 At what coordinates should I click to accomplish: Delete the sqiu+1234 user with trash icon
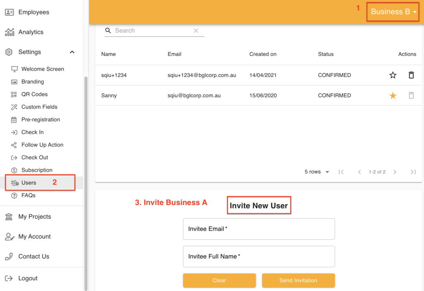click(x=411, y=75)
